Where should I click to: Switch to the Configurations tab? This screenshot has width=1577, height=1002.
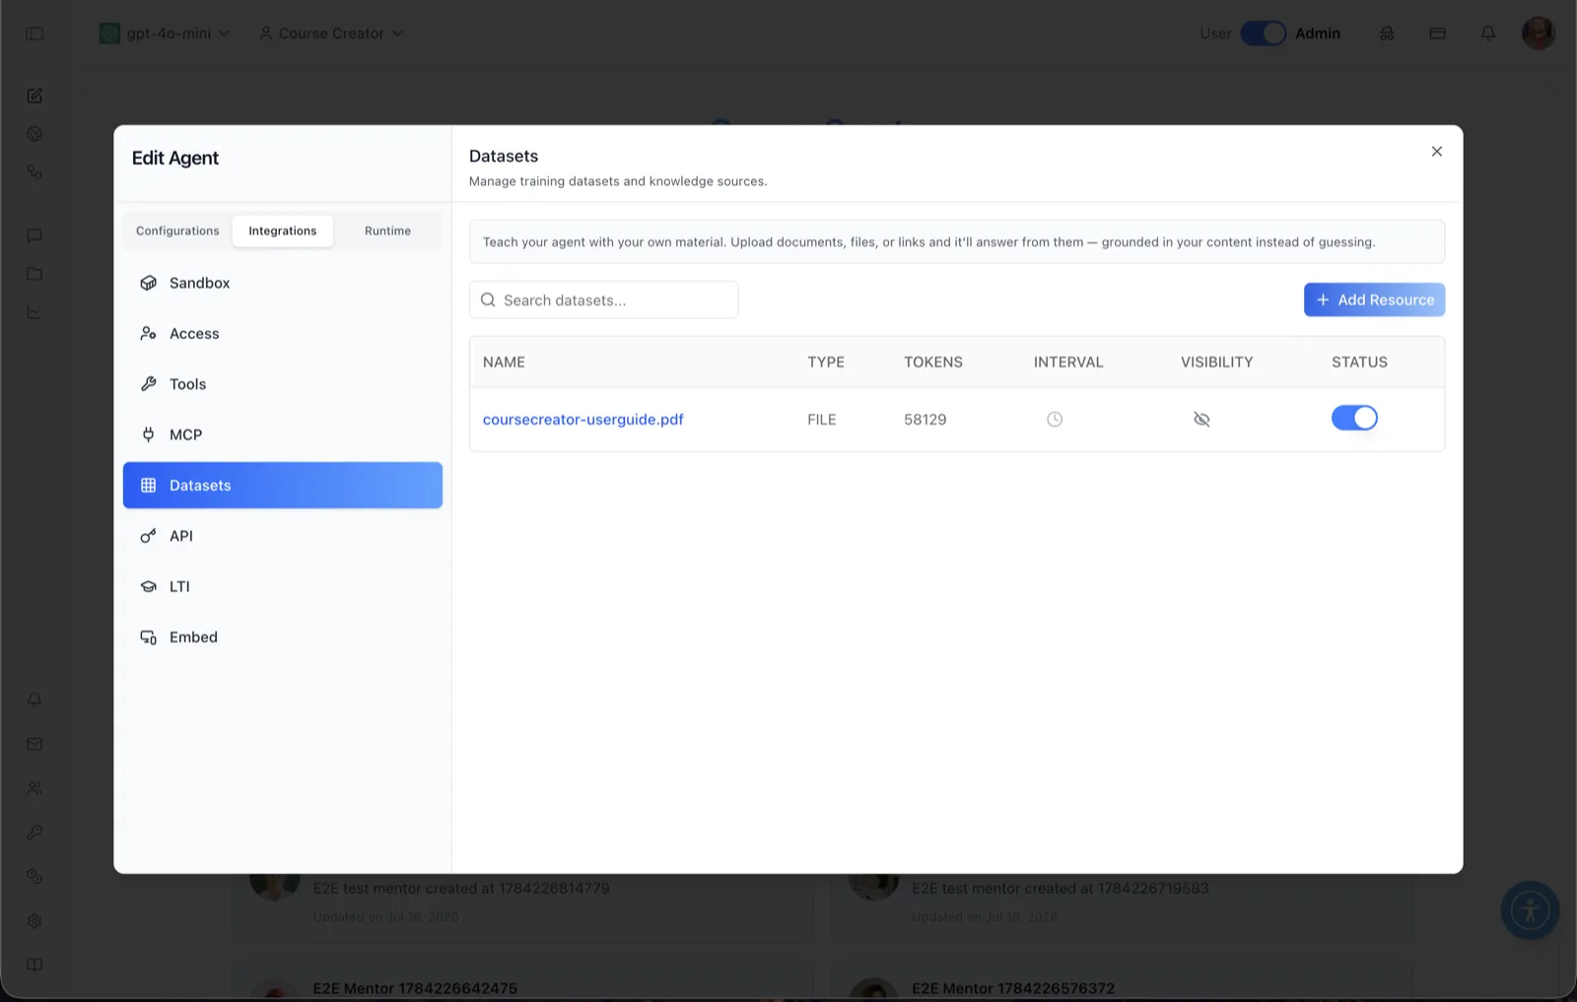coord(177,231)
